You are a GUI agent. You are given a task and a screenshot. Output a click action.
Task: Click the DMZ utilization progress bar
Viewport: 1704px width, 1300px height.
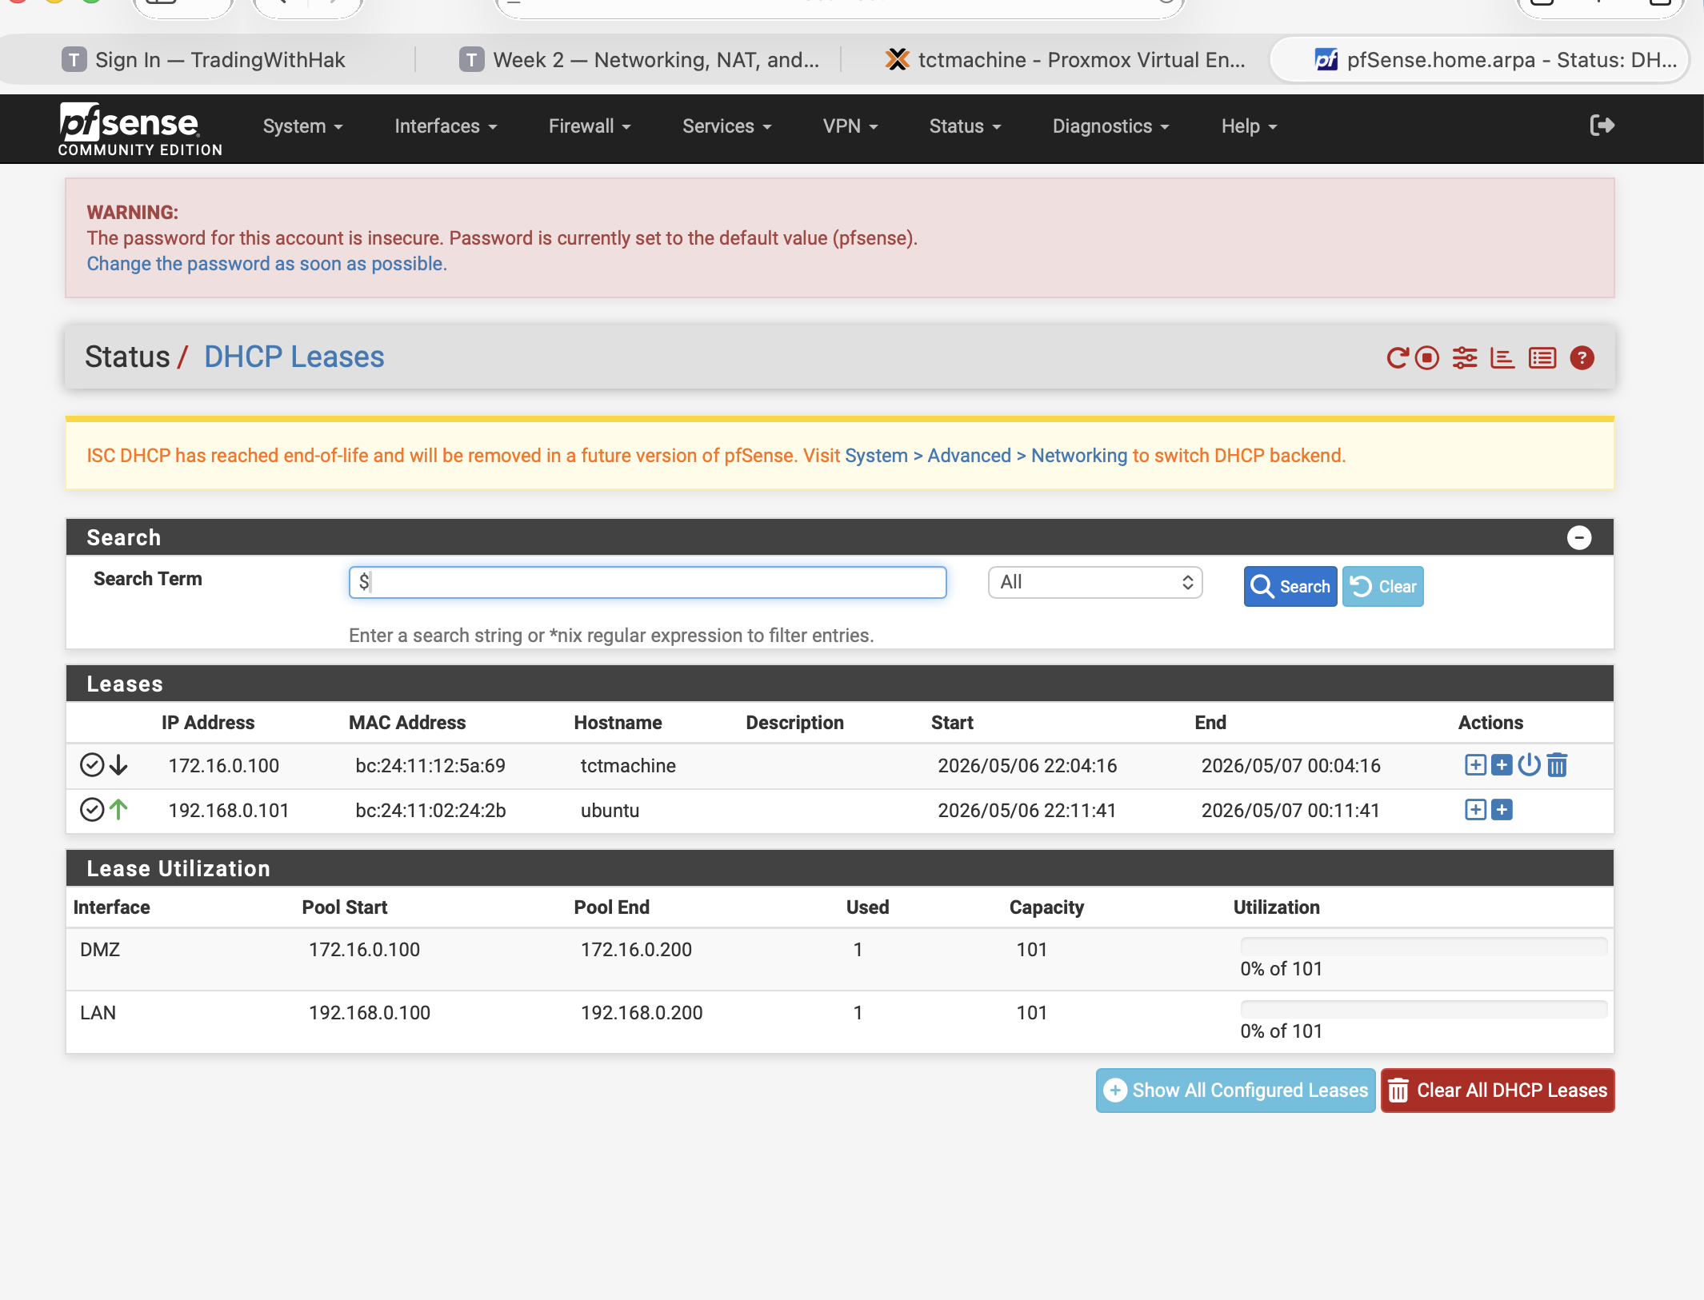1423,947
